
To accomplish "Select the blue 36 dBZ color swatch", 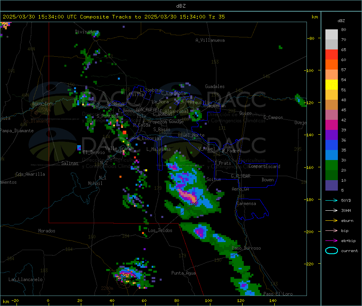I will pos(331,145).
